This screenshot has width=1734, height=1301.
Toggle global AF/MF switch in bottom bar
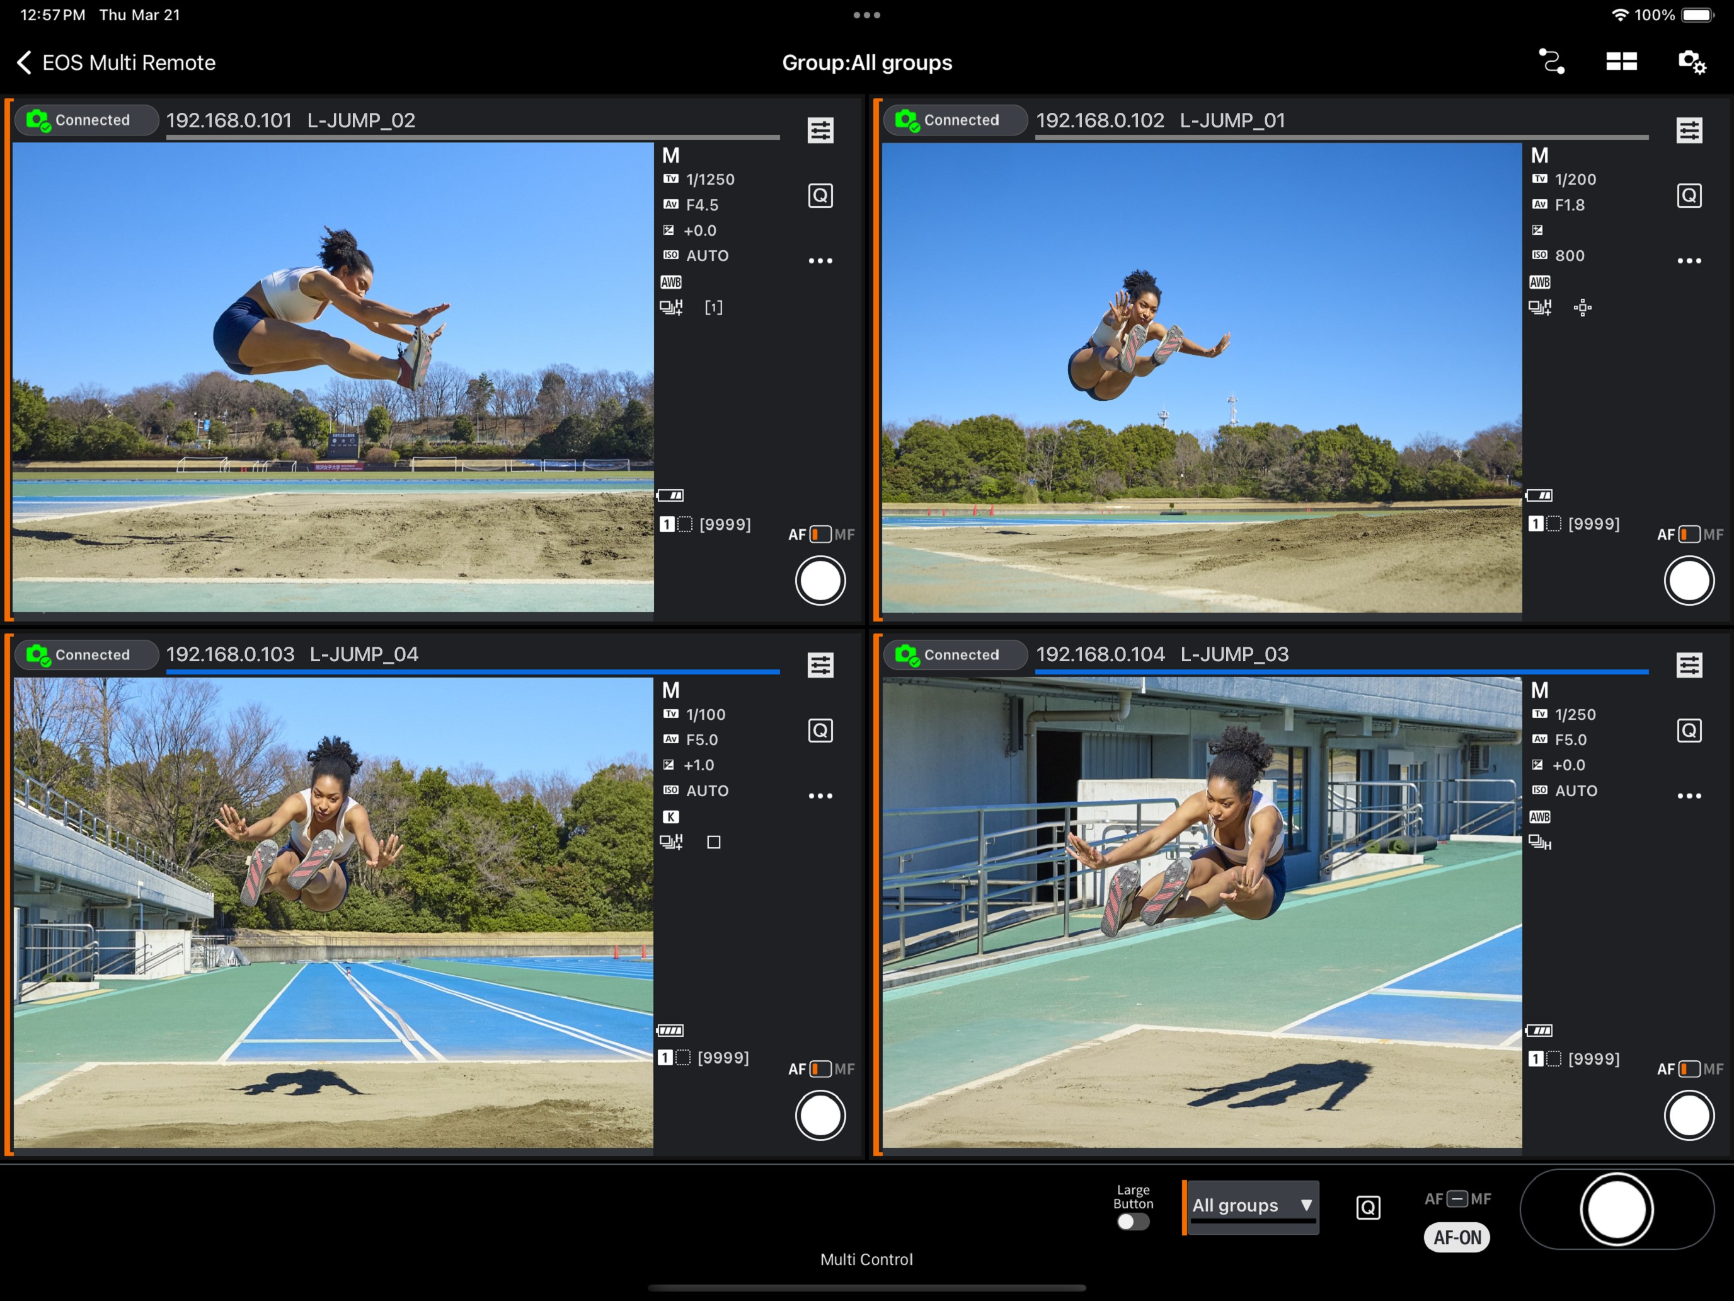pos(1457,1198)
